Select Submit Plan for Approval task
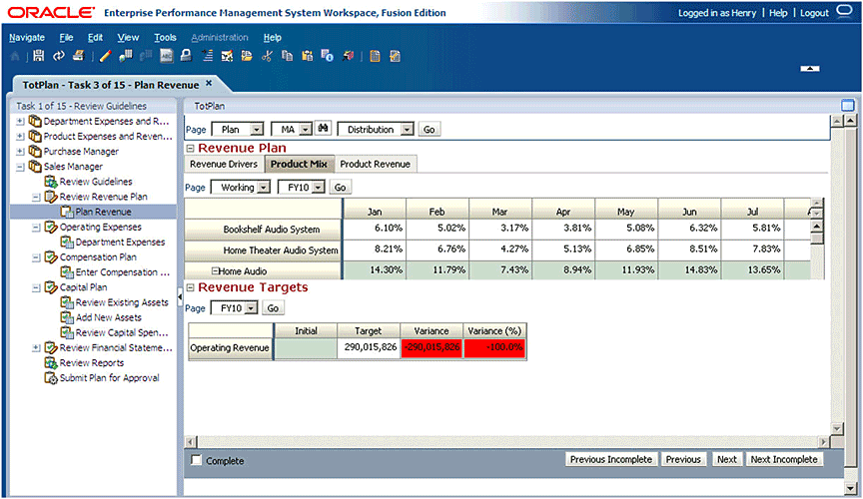 pyautogui.click(x=109, y=377)
